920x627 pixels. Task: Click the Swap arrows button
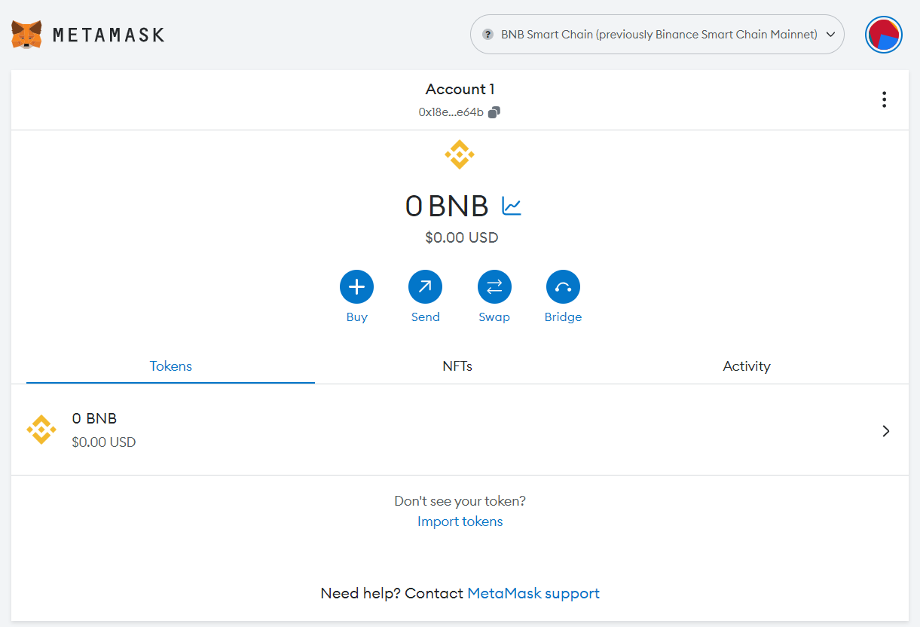[x=494, y=286]
